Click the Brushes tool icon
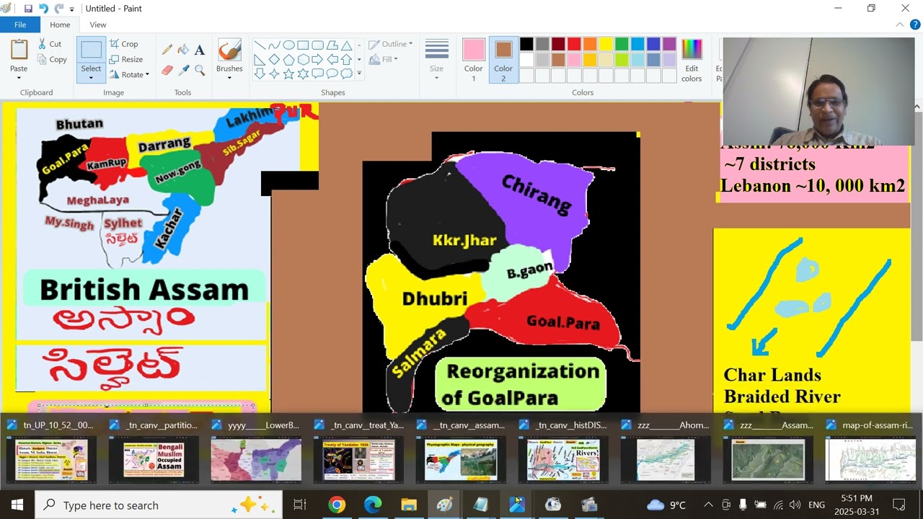 pyautogui.click(x=229, y=50)
